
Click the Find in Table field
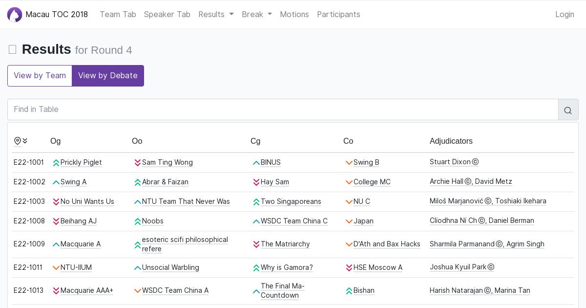pyautogui.click(x=283, y=110)
